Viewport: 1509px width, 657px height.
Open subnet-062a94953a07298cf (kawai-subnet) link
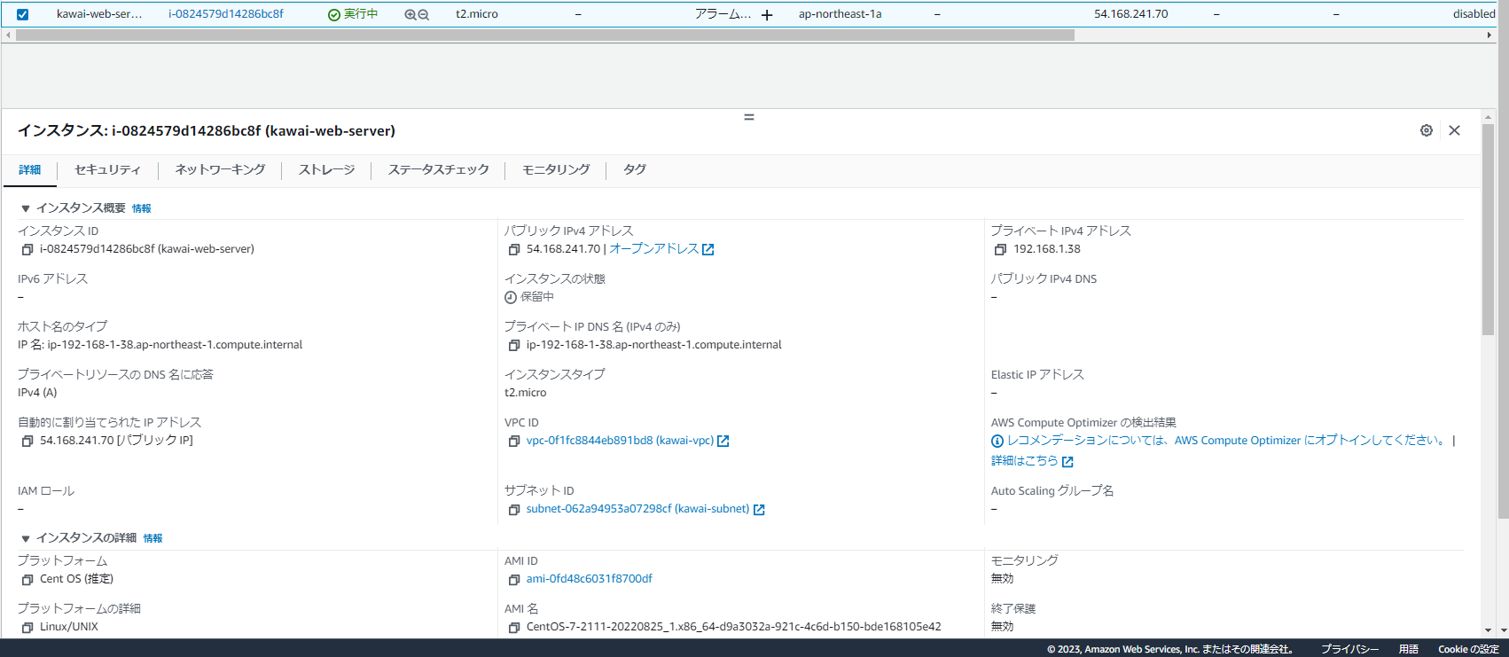(x=637, y=509)
